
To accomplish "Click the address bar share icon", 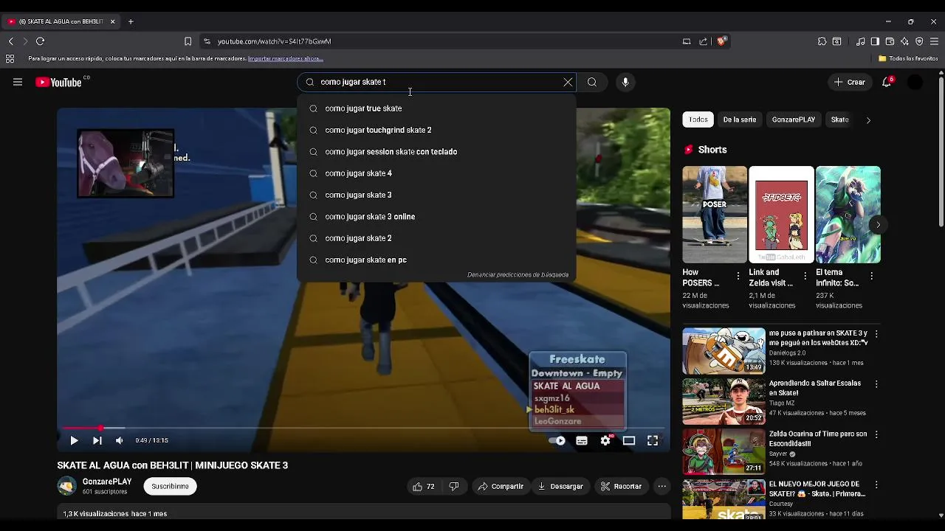I will point(703,41).
